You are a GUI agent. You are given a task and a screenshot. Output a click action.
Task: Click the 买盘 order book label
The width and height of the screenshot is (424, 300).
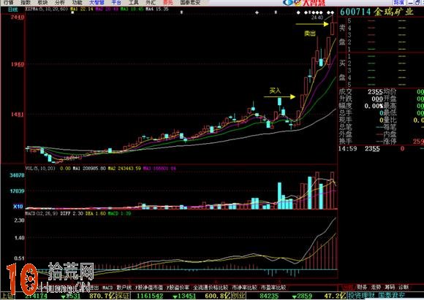[342, 70]
